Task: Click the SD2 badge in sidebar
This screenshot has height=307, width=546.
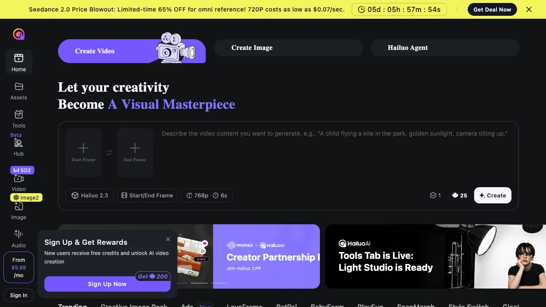Action: point(22,170)
